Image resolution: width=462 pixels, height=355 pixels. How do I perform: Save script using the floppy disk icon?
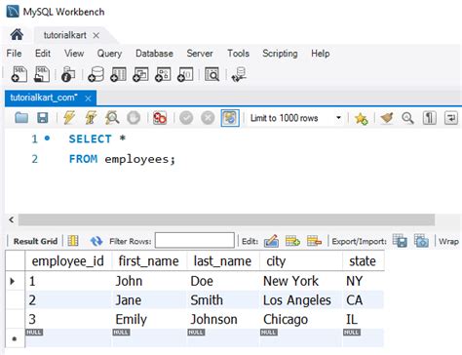[x=43, y=118]
